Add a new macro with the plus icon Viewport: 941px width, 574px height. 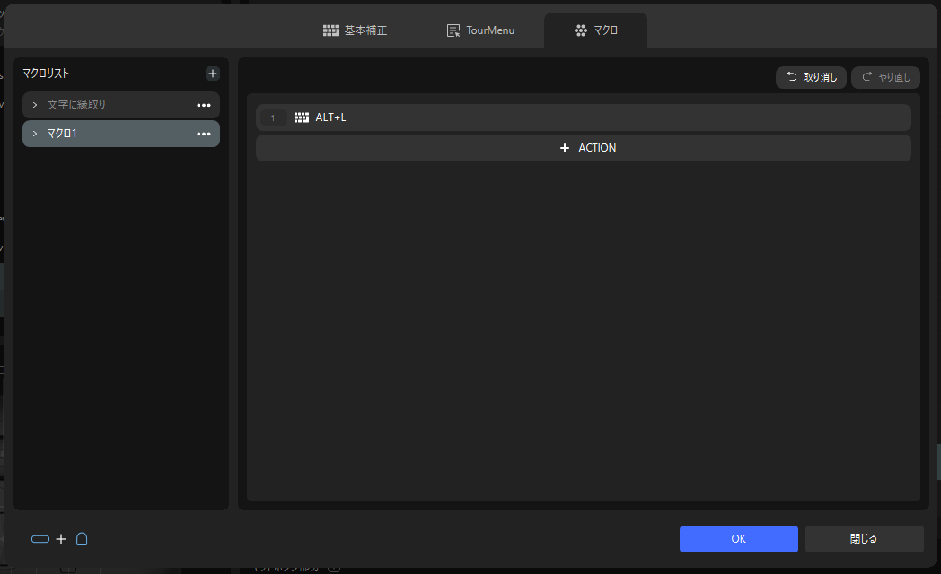click(213, 74)
